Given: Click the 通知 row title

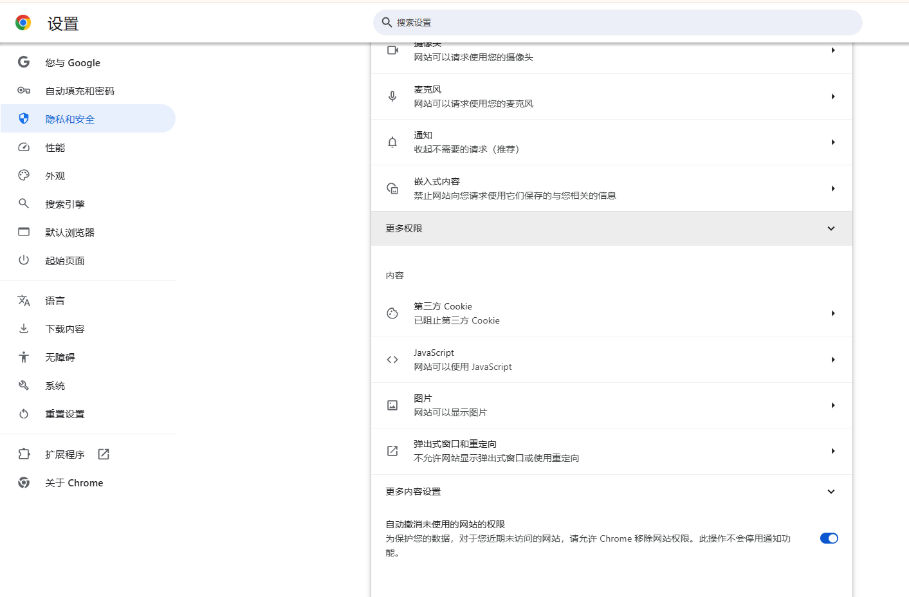Looking at the screenshot, I should tap(423, 135).
